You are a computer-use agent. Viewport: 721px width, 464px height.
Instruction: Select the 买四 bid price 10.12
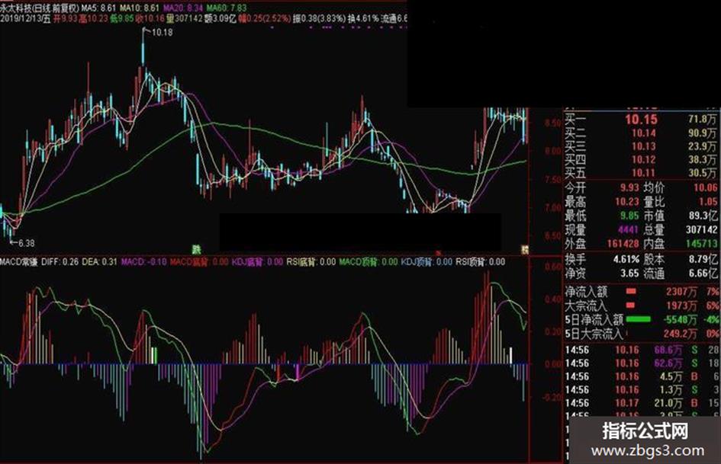click(x=643, y=160)
